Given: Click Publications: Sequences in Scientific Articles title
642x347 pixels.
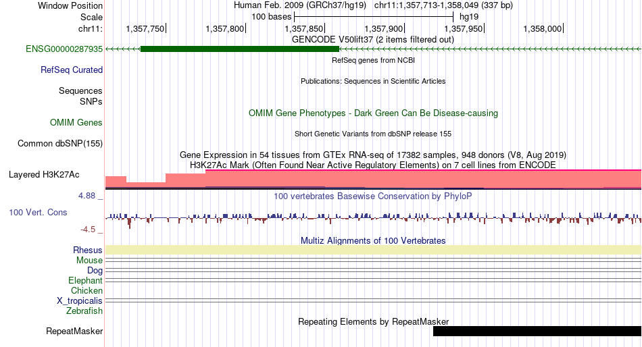Looking at the screenshot, I should [373, 81].
